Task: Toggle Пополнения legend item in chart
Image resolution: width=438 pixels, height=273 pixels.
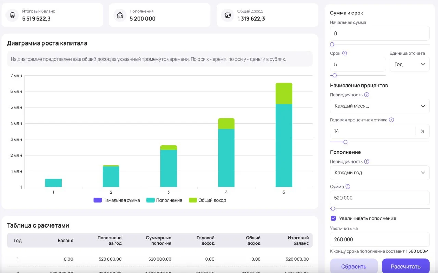Action: [x=164, y=200]
